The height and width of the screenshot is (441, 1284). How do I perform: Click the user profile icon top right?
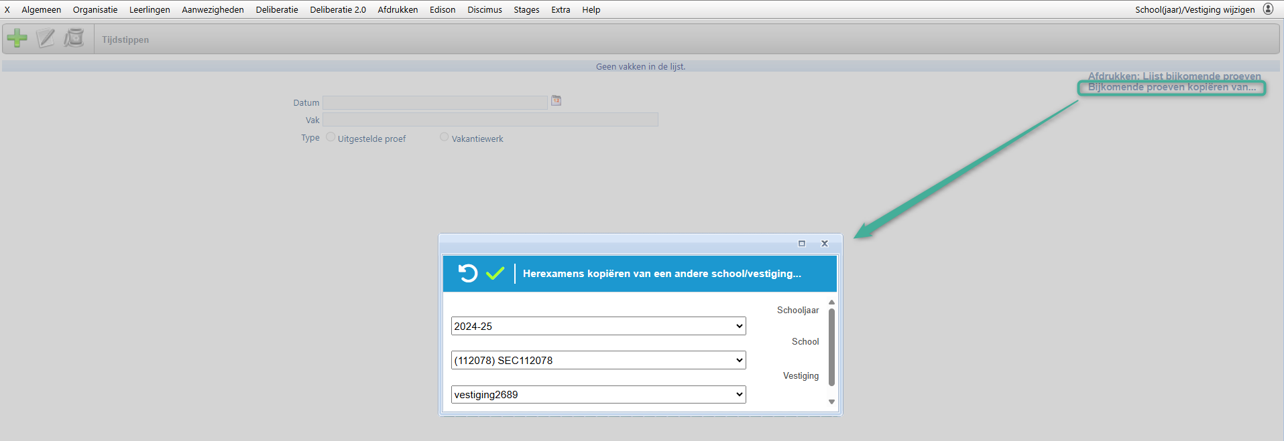click(1268, 9)
